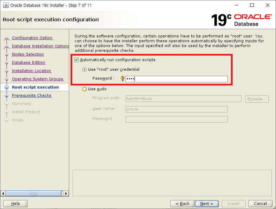This screenshot has height=209, width=276.
Task: Go to Operating System Groups step
Action: tap(38, 79)
